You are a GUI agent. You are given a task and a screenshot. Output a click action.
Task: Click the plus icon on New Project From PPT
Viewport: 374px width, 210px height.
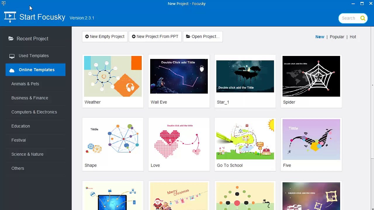[x=134, y=36]
